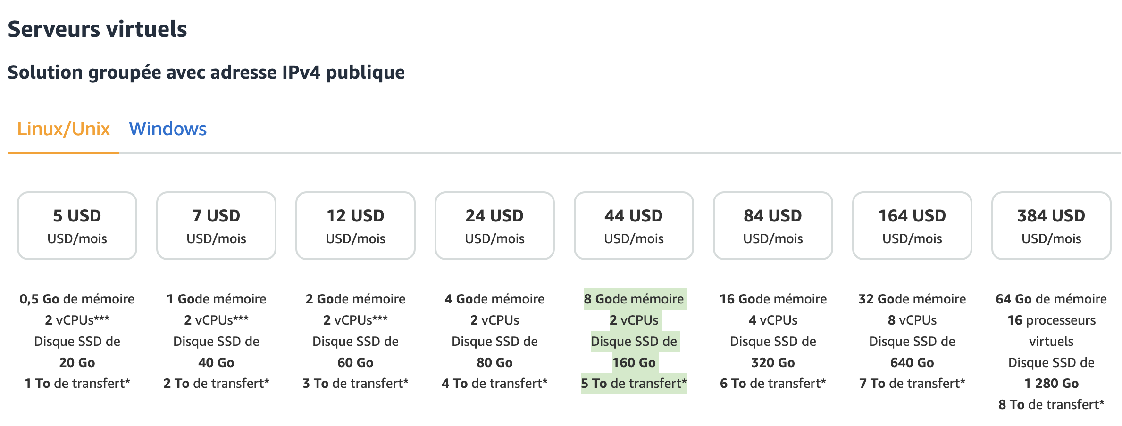Click Solution groupée avec adresse IPv4 publique

(206, 72)
